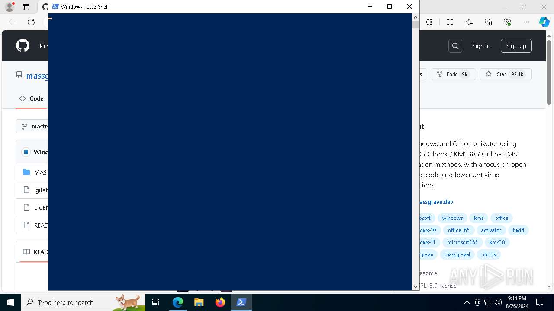Viewport: 554px width, 311px height.
Task: Click the activator topic tag
Action: click(491, 230)
